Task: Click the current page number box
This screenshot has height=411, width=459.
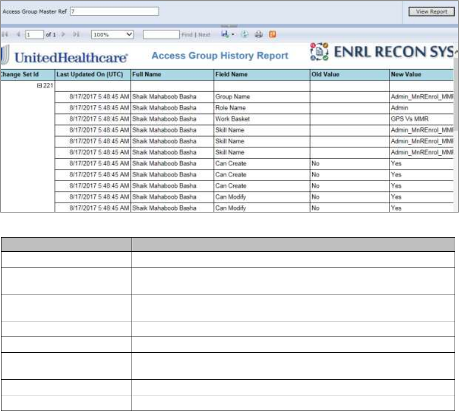Action: tap(34, 34)
